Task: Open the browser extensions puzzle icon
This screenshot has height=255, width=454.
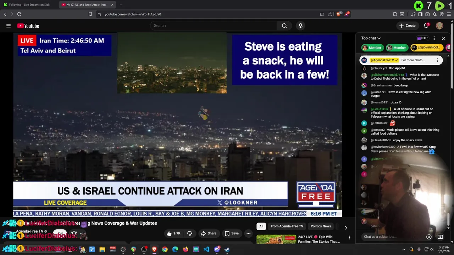Action: click(395, 14)
